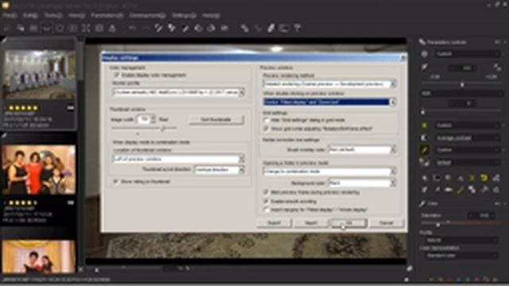This screenshot has height=286, width=509.
Task: Click the redo arrow in the toolbar
Action: (x=146, y=29)
